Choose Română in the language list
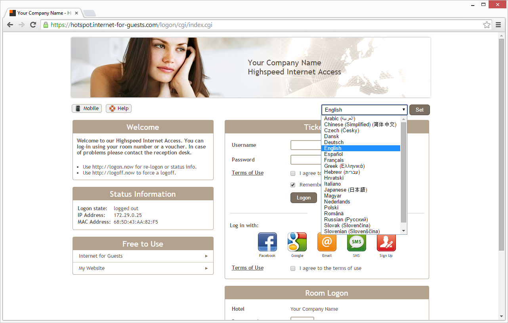The width and height of the screenshot is (508, 323). point(361,214)
